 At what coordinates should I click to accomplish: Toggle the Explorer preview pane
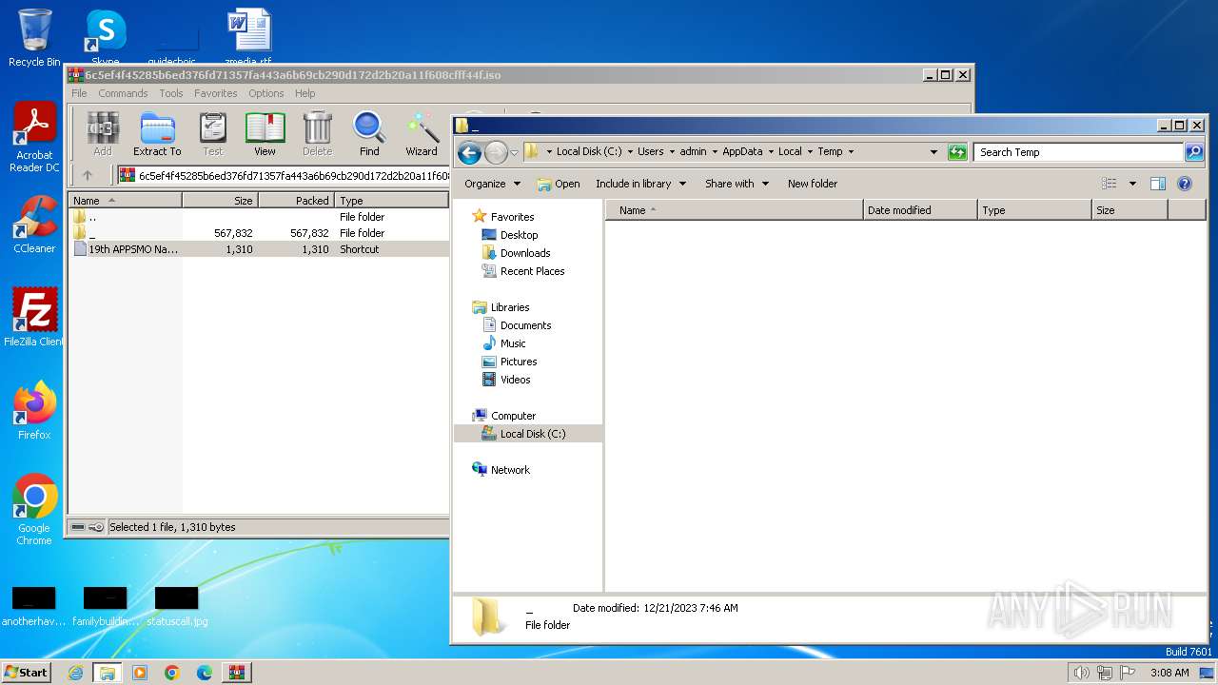tap(1158, 184)
